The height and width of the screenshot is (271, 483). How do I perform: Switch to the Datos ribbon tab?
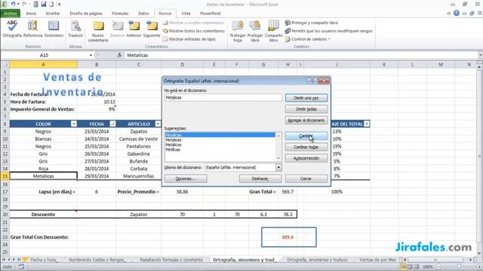click(x=143, y=14)
